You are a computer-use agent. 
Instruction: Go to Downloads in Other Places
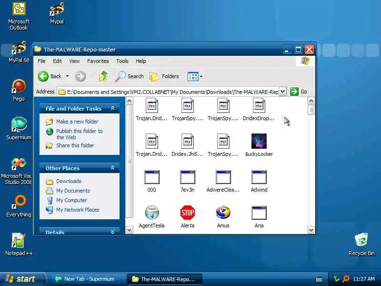tap(69, 181)
